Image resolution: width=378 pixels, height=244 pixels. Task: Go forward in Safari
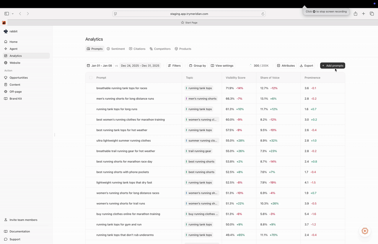[28, 14]
